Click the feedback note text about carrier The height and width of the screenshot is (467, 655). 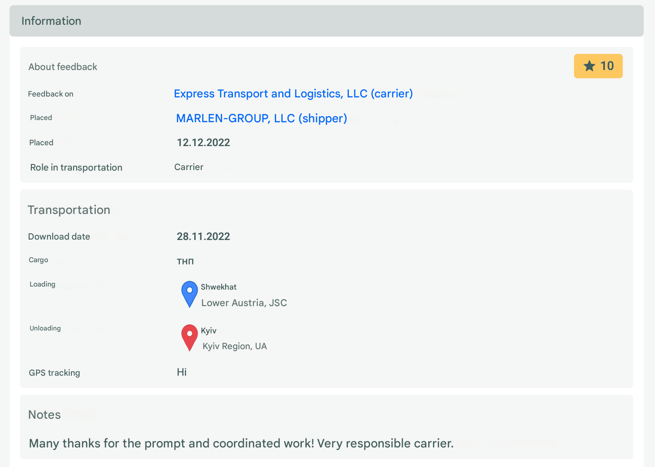tap(241, 444)
